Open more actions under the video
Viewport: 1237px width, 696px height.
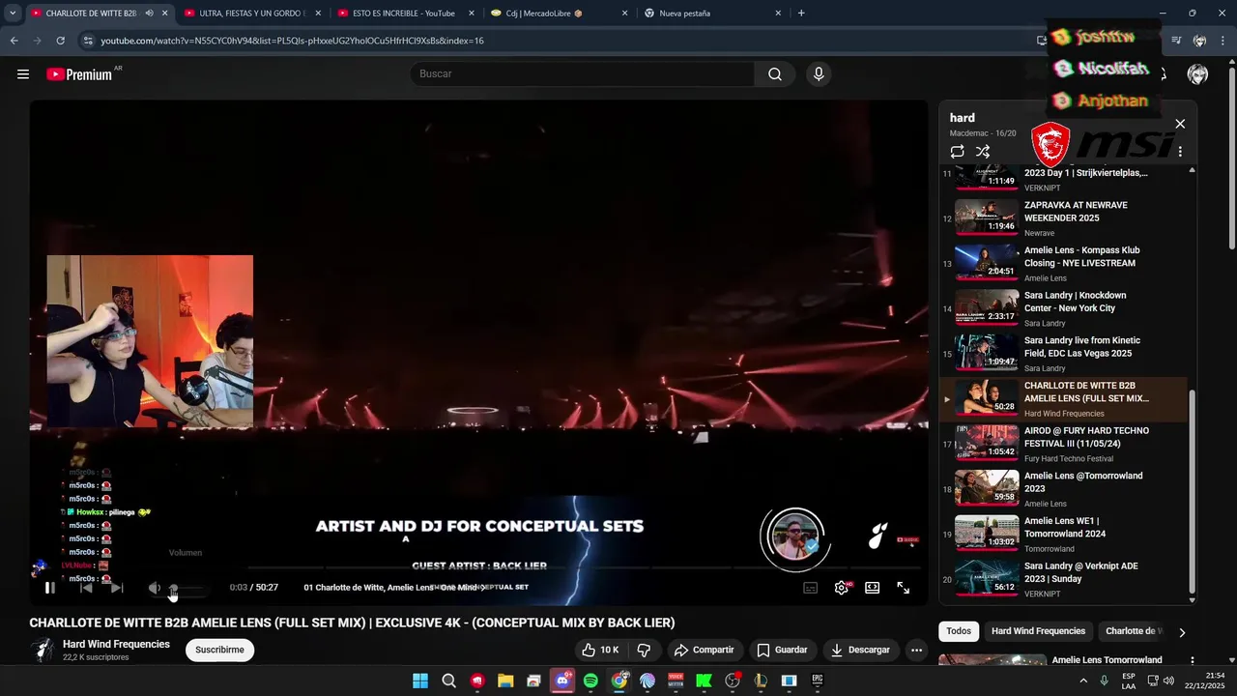click(917, 650)
